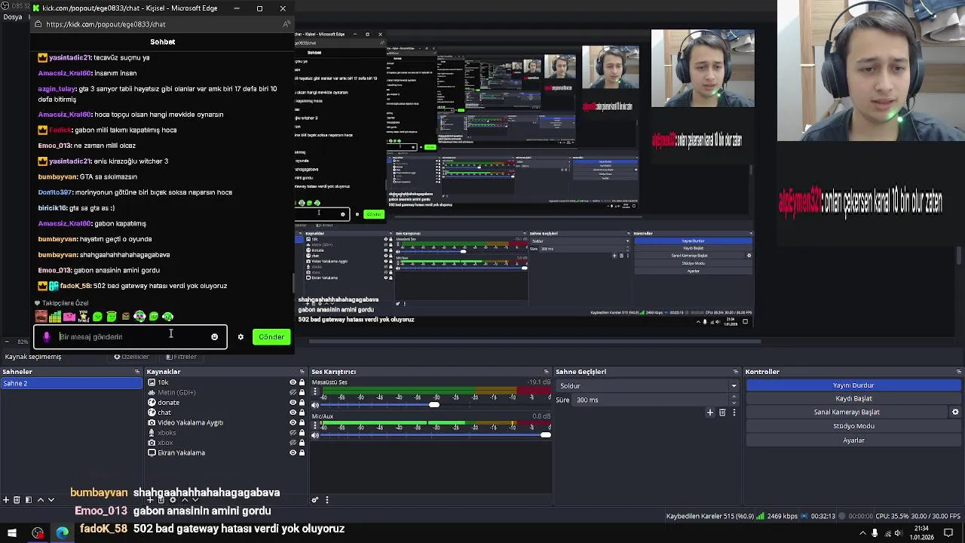The height and width of the screenshot is (543, 965).
Task: Hide the donate source
Action: tap(293, 403)
